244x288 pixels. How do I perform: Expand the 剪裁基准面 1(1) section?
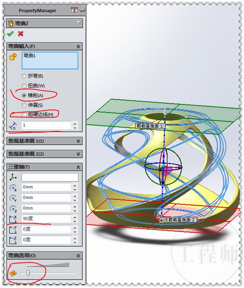78,141
